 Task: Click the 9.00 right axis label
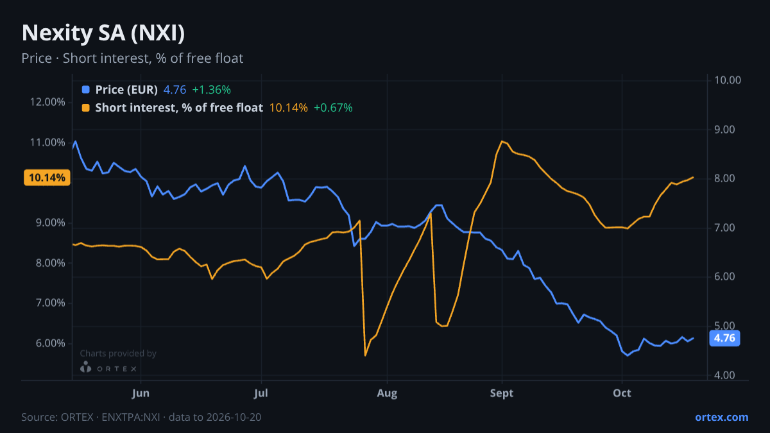pyautogui.click(x=724, y=130)
